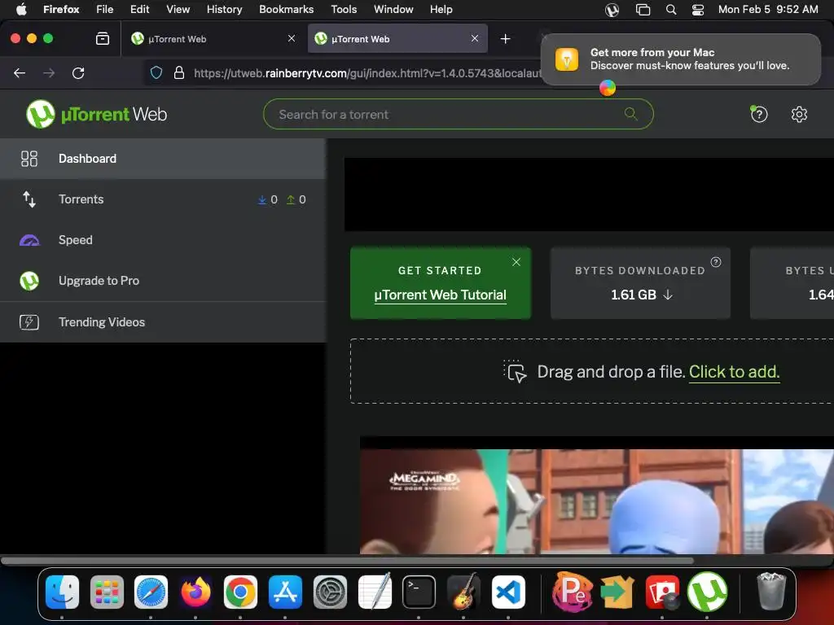This screenshot has height=625, width=834.
Task: Focus the Search for a torrent field
Action: [x=458, y=114]
